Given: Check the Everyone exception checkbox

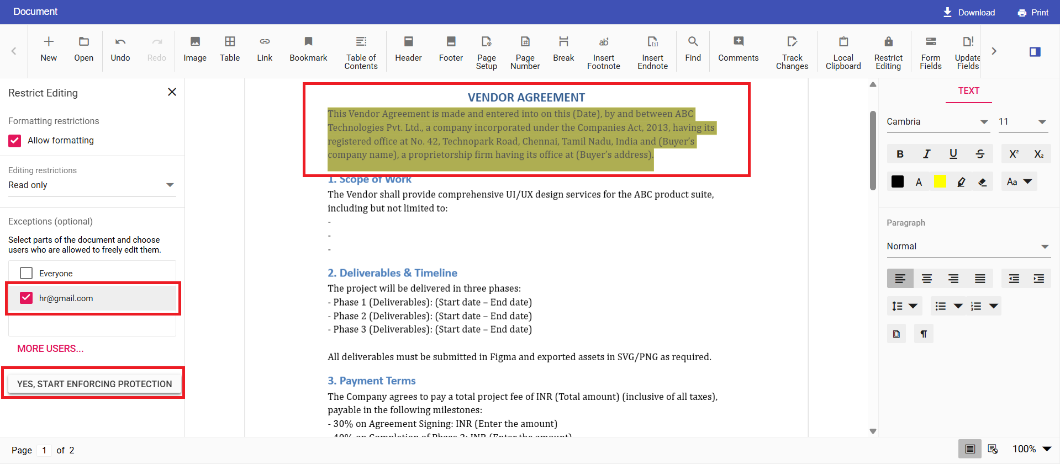Looking at the screenshot, I should coord(27,273).
